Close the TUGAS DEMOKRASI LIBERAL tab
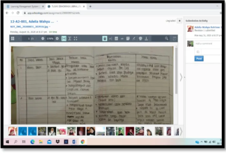The height and width of the screenshot is (154, 226). pos(84,6)
